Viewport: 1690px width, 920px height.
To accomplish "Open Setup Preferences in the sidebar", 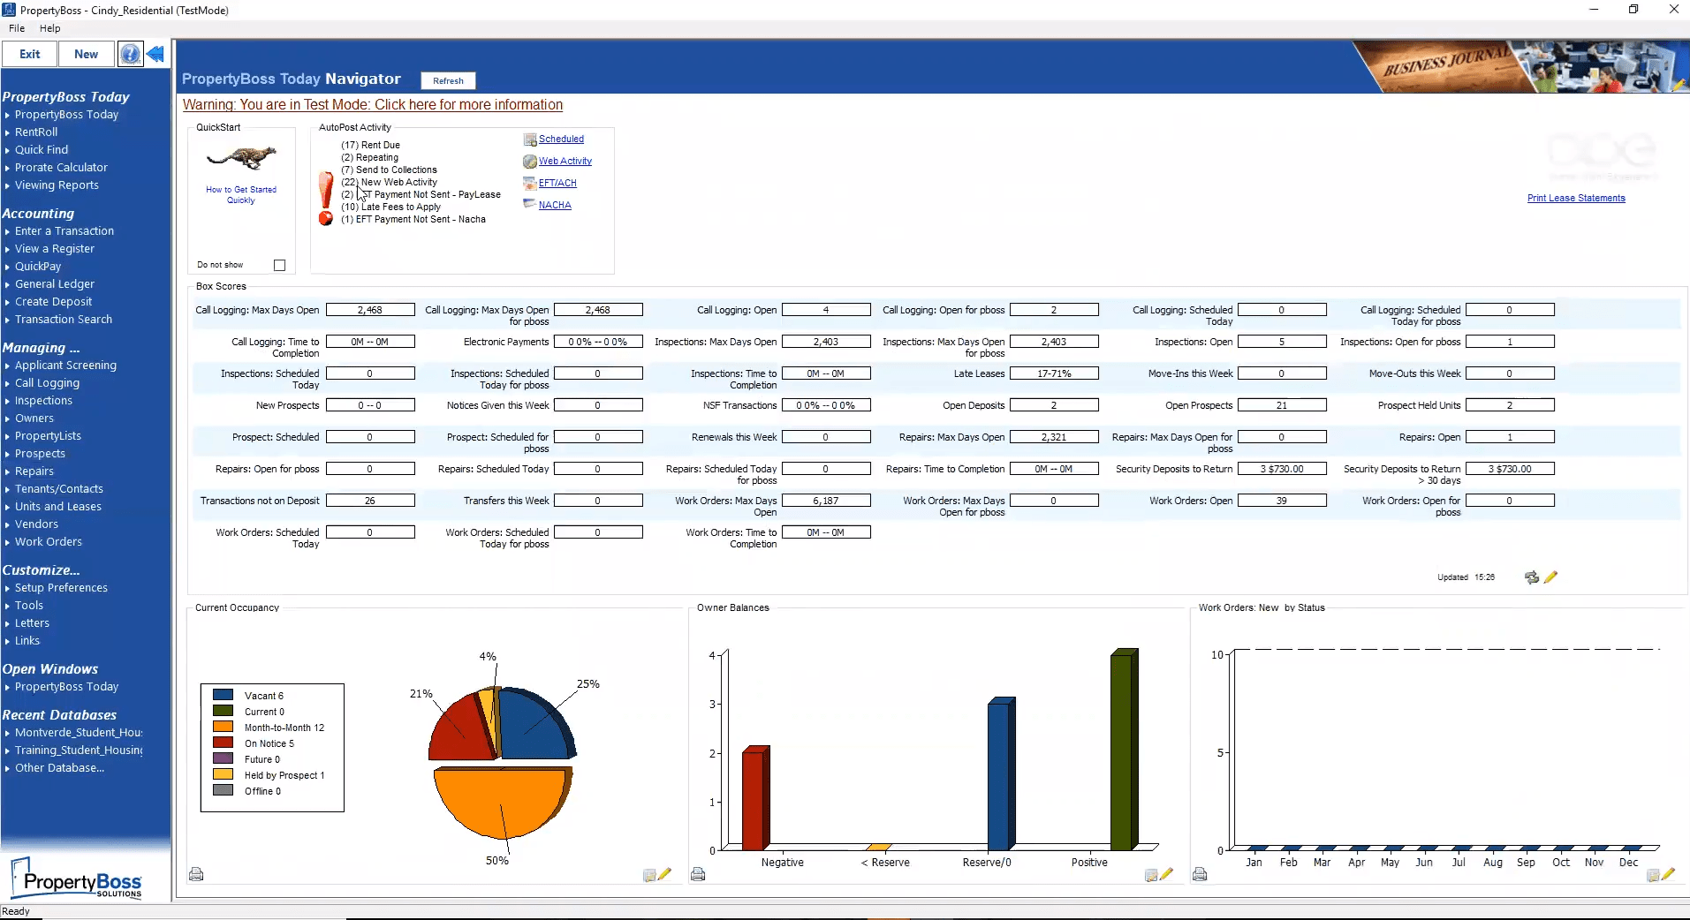I will [x=61, y=588].
